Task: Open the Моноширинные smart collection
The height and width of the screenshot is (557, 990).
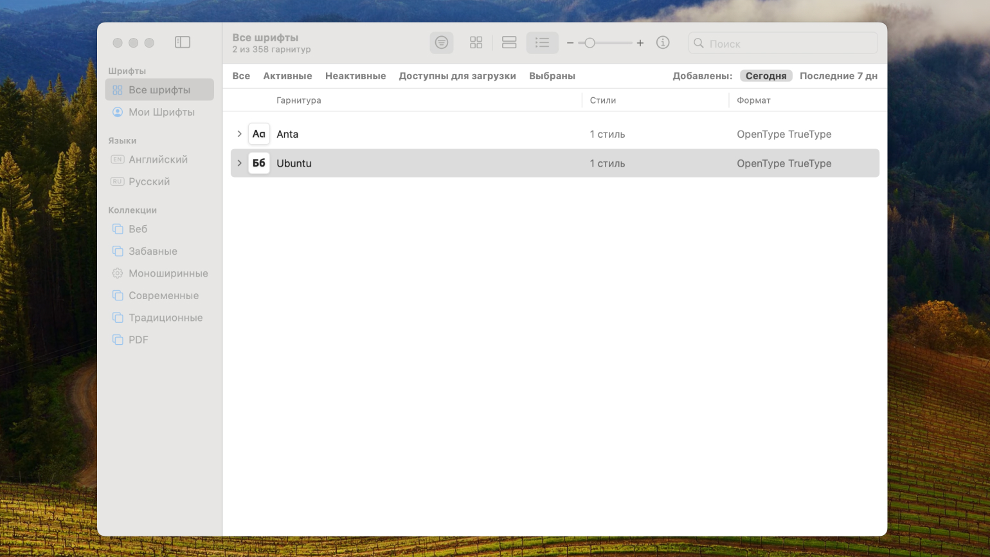Action: 168,273
